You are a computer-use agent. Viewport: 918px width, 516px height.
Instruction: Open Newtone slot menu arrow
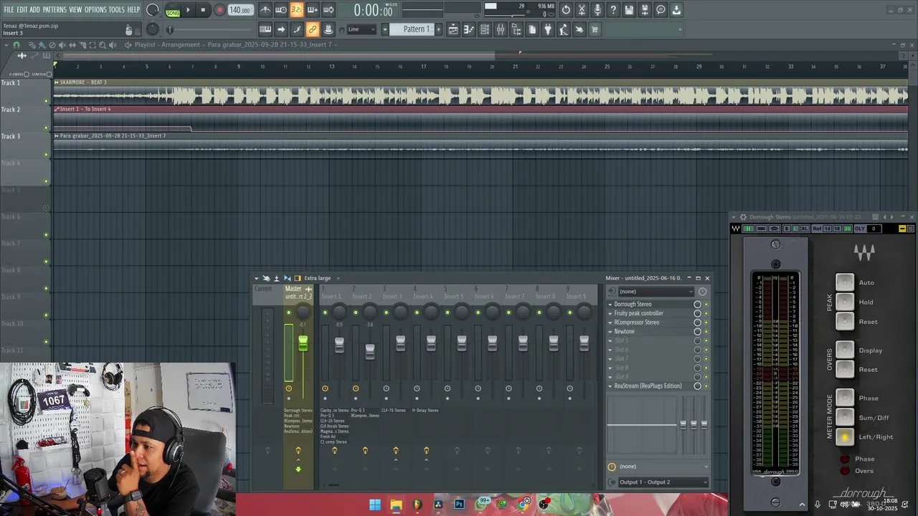point(610,332)
